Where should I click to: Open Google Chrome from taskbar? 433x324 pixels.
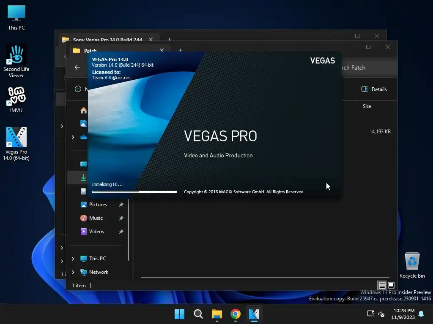pyautogui.click(x=235, y=314)
